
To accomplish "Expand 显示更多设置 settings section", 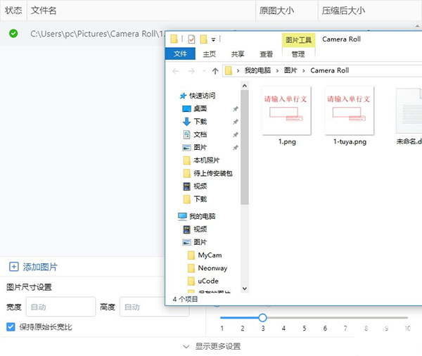I will (x=212, y=346).
